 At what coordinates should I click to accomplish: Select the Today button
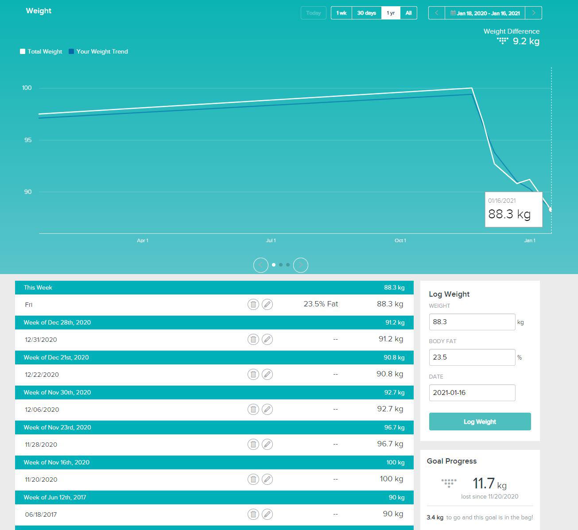click(x=313, y=13)
